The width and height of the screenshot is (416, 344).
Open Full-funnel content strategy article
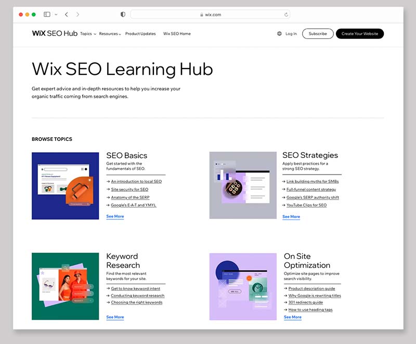[x=311, y=190]
